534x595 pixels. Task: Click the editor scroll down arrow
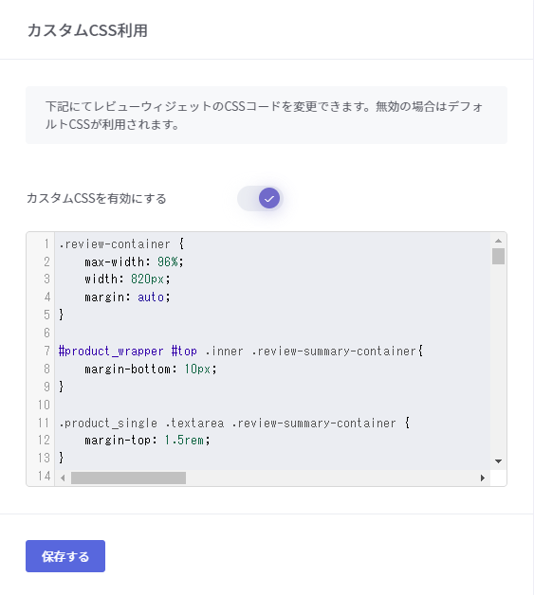(x=498, y=461)
